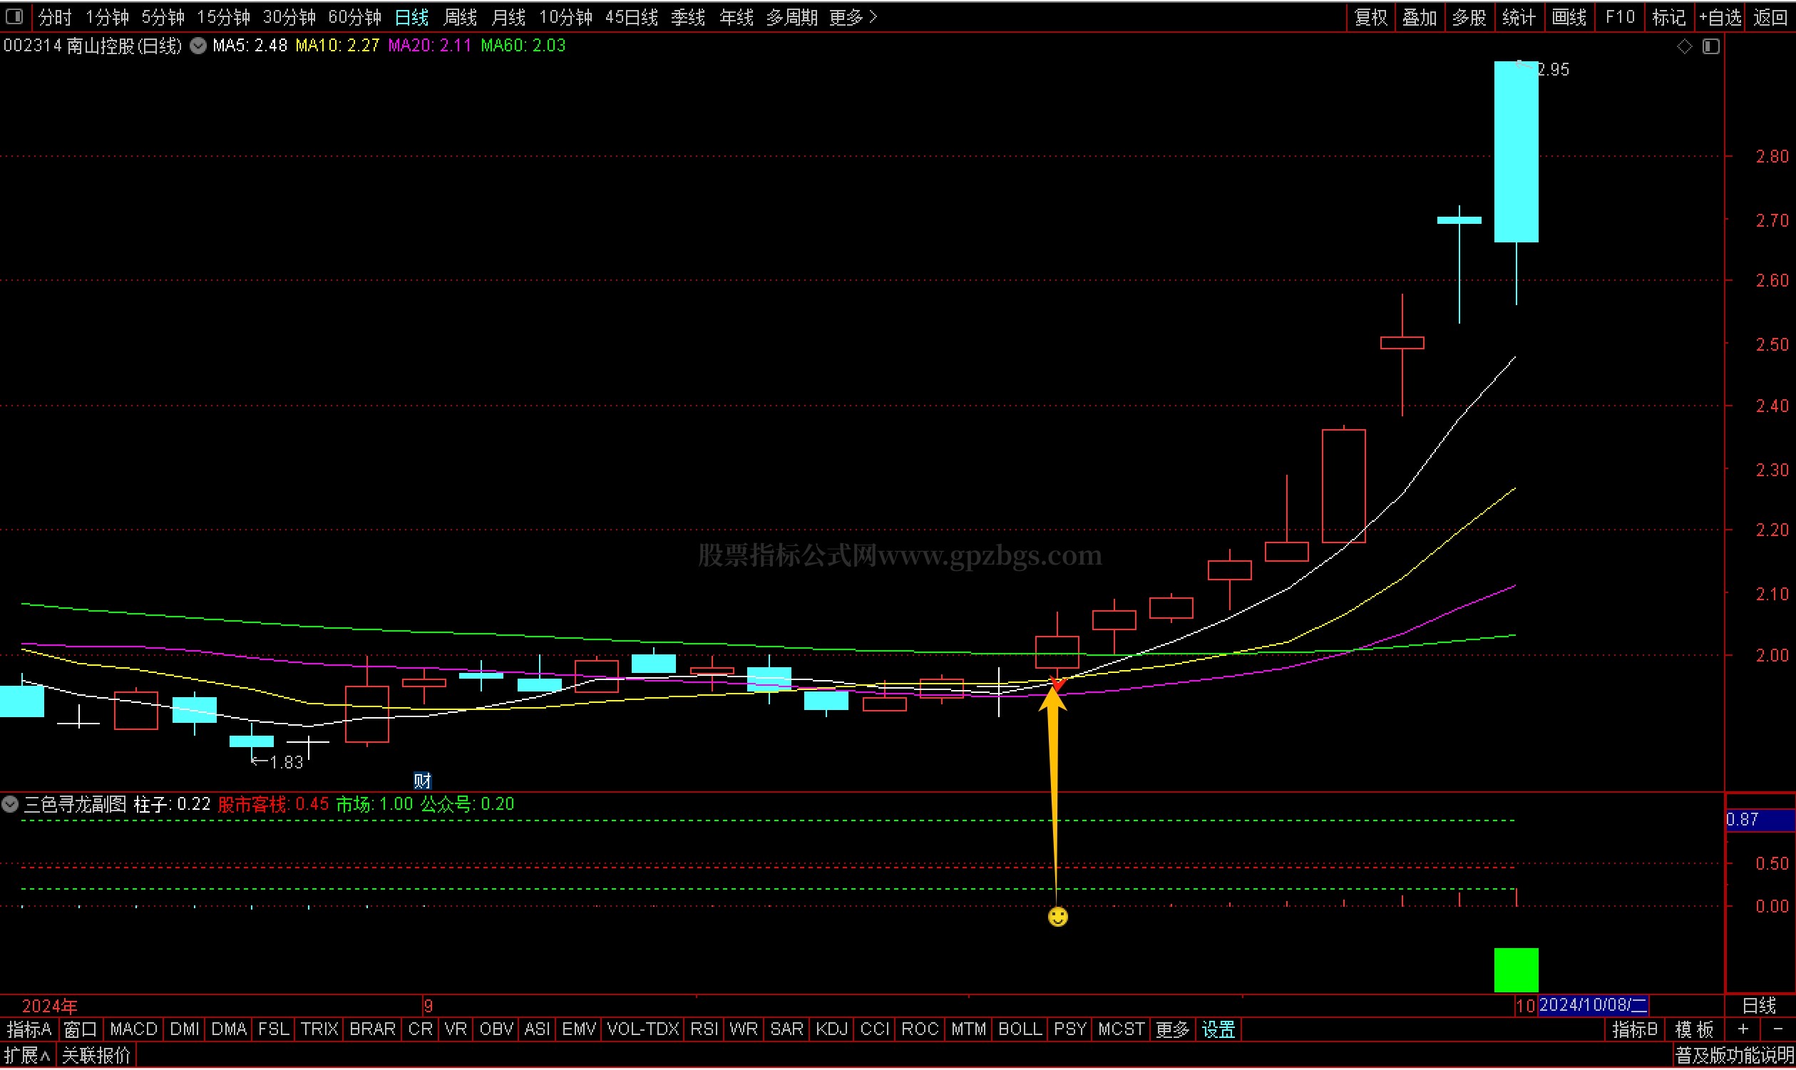Apply the CR indicator
The image size is (1796, 1070).
click(x=421, y=1029)
